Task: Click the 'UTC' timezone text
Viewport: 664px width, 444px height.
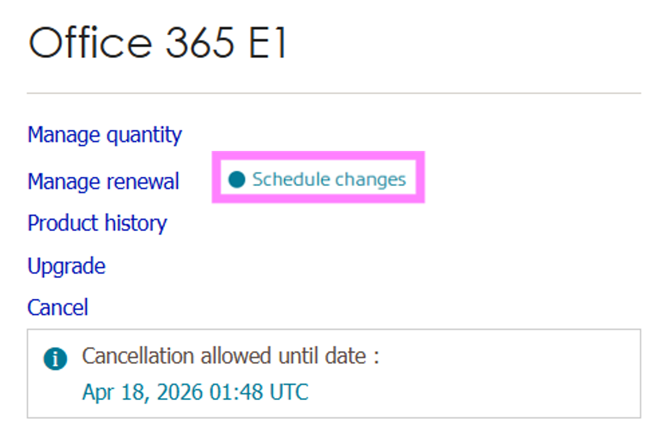Action: click(288, 392)
